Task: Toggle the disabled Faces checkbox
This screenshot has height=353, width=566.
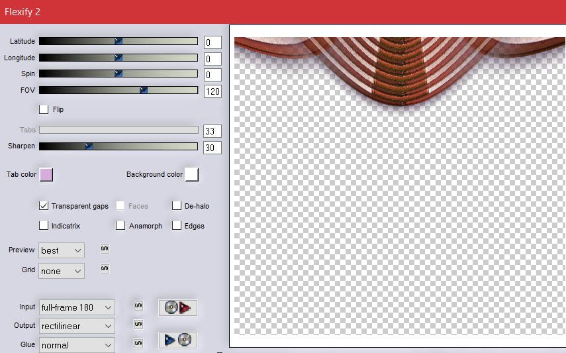Action: [120, 205]
